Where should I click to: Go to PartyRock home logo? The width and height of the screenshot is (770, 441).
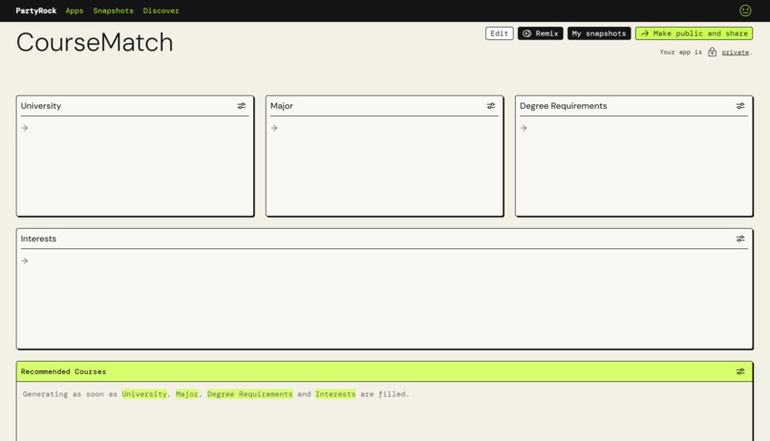[x=36, y=10]
